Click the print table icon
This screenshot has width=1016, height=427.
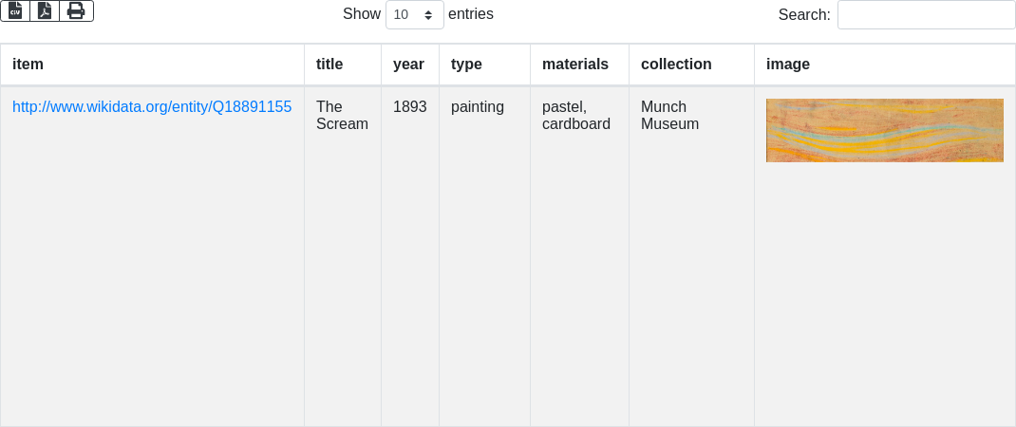76,10
